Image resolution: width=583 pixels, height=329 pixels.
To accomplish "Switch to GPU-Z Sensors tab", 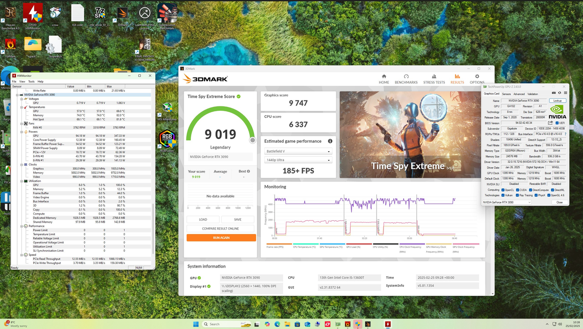I will [506, 94].
